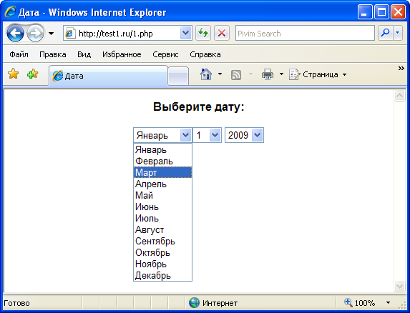410x313 pixels.
Task: Click the red Stop loading icon
Action: coord(222,33)
